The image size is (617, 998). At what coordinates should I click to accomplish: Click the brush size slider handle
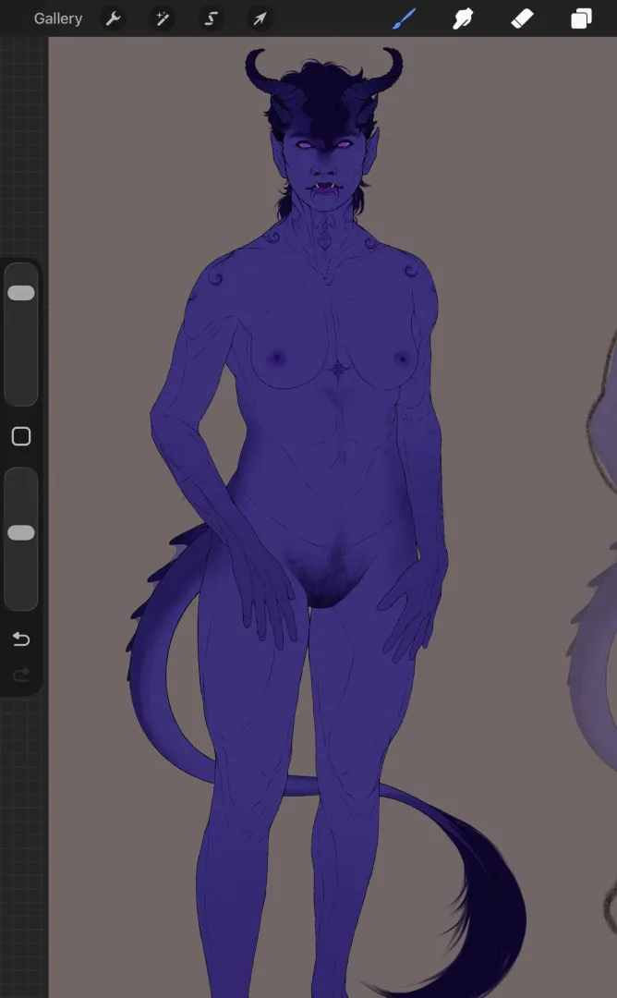tap(21, 293)
